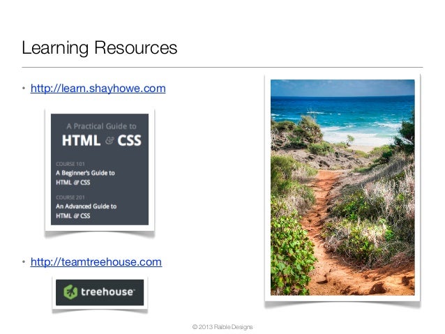Click An Advanced Guide to HTML & CSS
The height and width of the screenshot is (334, 445).
pyautogui.click(x=86, y=211)
